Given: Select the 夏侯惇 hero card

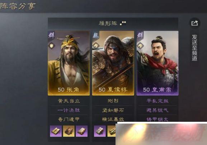Looking at the screenshot, I should tap(113, 63).
